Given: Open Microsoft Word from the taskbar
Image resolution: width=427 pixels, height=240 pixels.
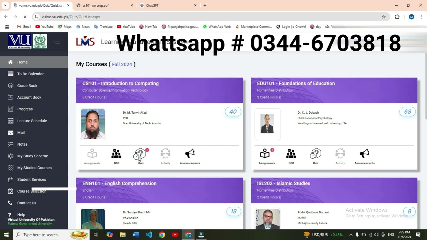Looking at the screenshot, I should [136, 235].
